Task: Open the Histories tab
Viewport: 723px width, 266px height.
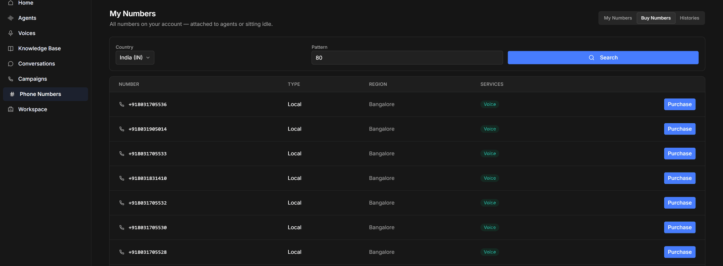Action: coord(689,18)
